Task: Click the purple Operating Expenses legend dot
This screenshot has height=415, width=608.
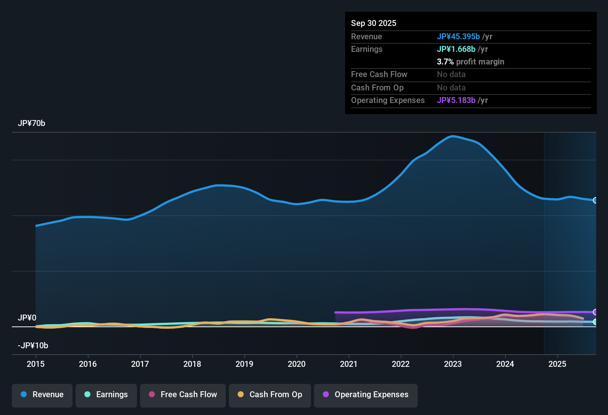Action: coord(326,395)
